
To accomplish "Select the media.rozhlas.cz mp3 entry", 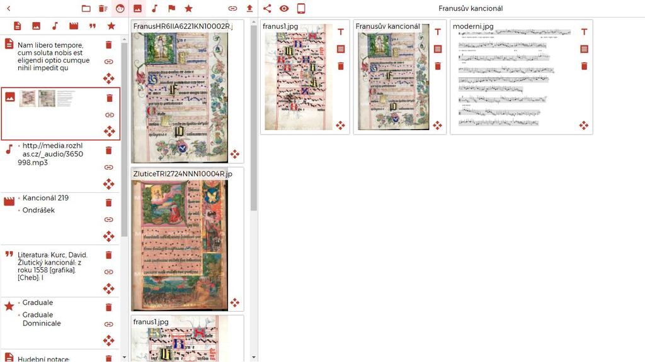I will (50, 154).
